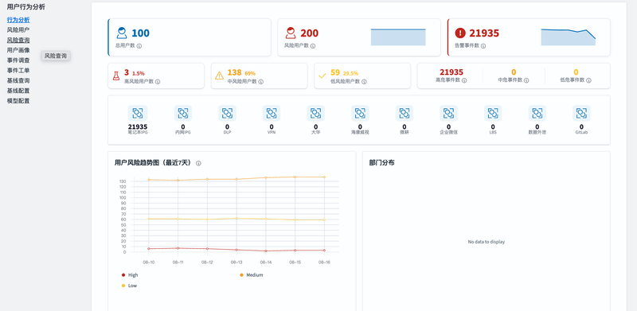
Task: Click the 59 low-risk users value
Action: (335, 72)
